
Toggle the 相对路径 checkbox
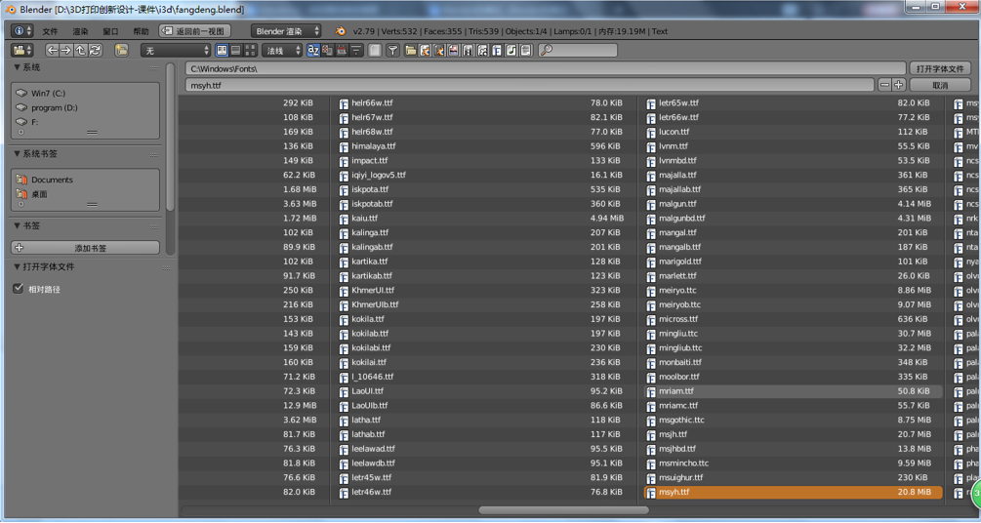pyautogui.click(x=19, y=289)
